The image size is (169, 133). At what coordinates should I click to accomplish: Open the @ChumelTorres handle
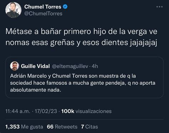[43, 14]
